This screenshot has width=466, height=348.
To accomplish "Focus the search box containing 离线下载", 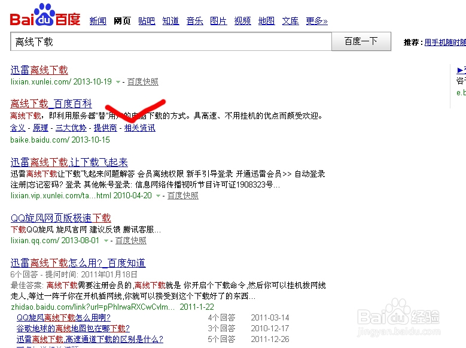I will coord(171,41).
